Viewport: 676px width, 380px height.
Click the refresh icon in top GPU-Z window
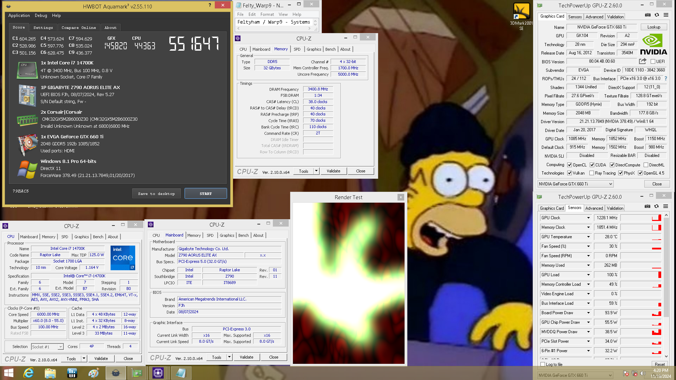pos(657,15)
